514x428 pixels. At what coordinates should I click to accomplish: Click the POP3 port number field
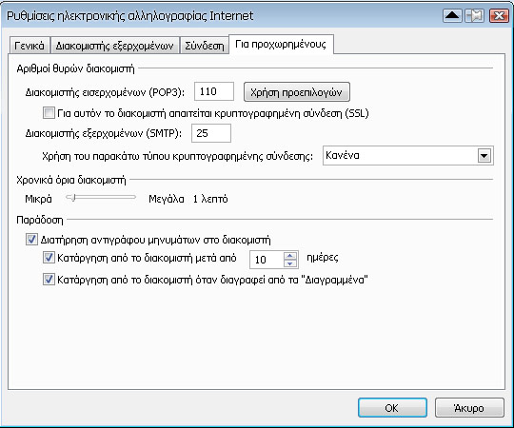pos(214,91)
